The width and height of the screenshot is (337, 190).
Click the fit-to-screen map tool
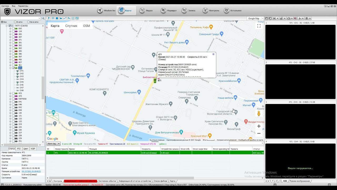point(73,18)
